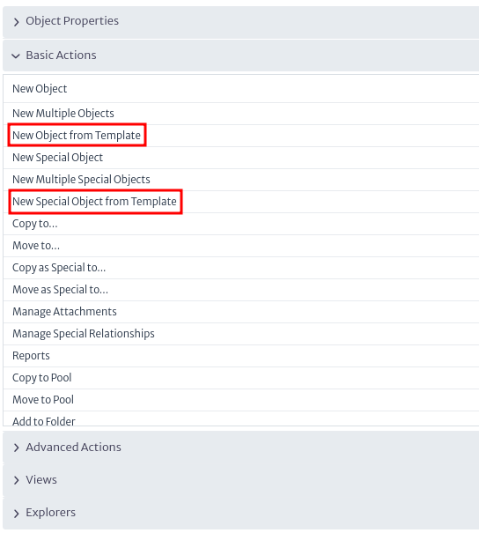This screenshot has width=479, height=533.
Task: Select New Object action
Action: 241,89
